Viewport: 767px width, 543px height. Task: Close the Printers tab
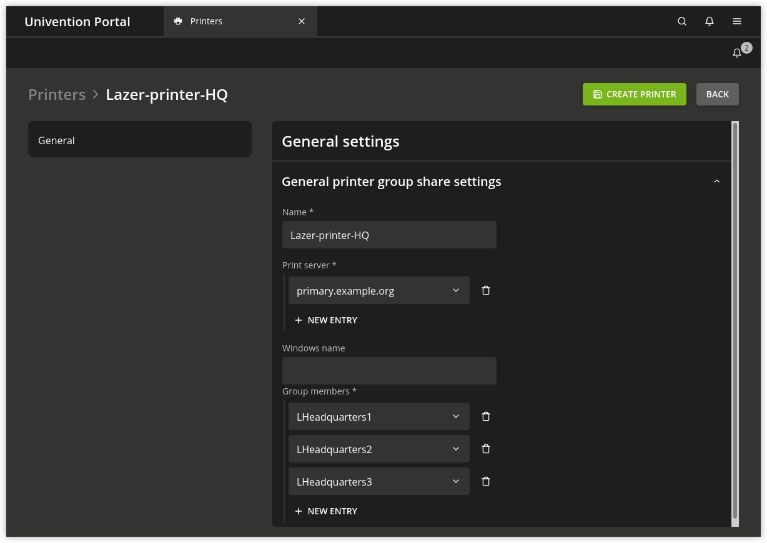(302, 21)
